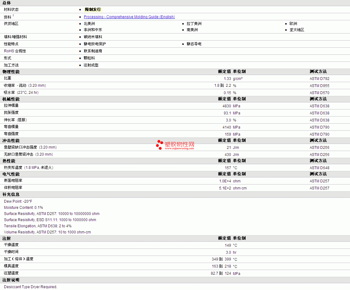Select the 1.0E+4 surface resistivity value
The height and width of the screenshot is (290, 350).
(x=225, y=181)
